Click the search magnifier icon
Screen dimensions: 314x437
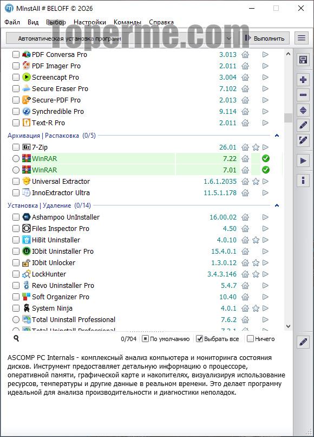16,338
